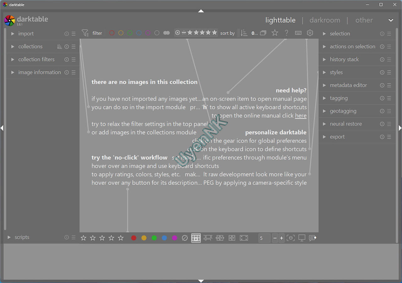Image resolution: width=402 pixels, height=283 pixels.
Task: Apply the purple color label button in the bottom bar
Action: pos(175,238)
